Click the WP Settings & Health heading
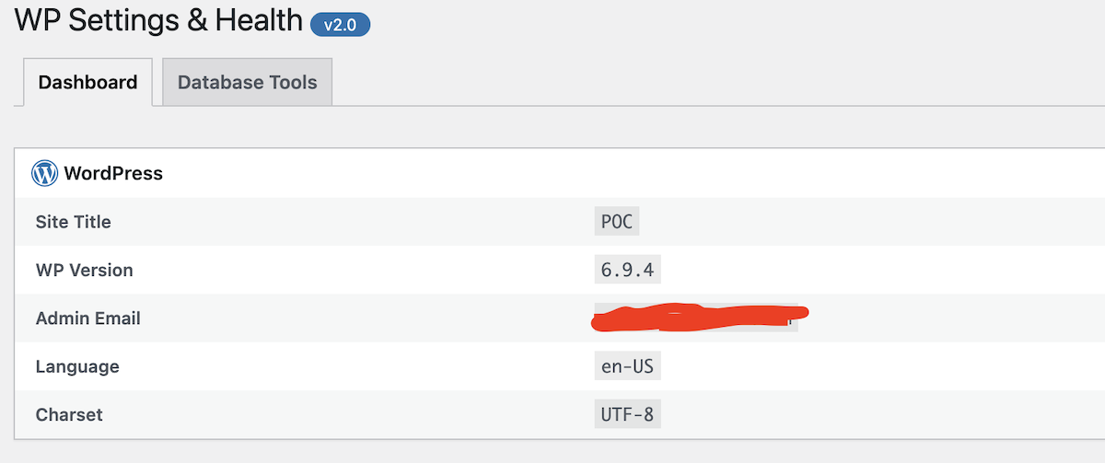The width and height of the screenshot is (1105, 463). 159,19
